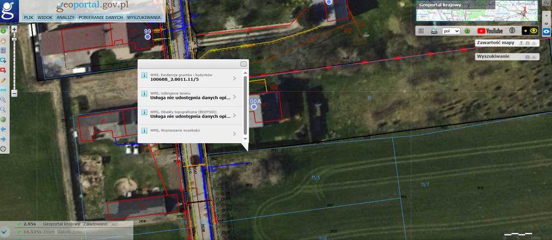The width and height of the screenshot is (552, 240).
Task: Click the green info tool icon
Action: 3,31
